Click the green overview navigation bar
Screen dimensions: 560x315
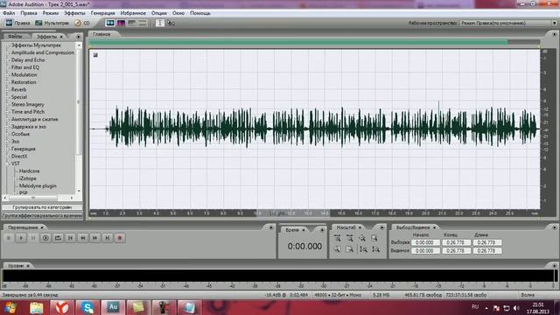pyautogui.click(x=298, y=42)
